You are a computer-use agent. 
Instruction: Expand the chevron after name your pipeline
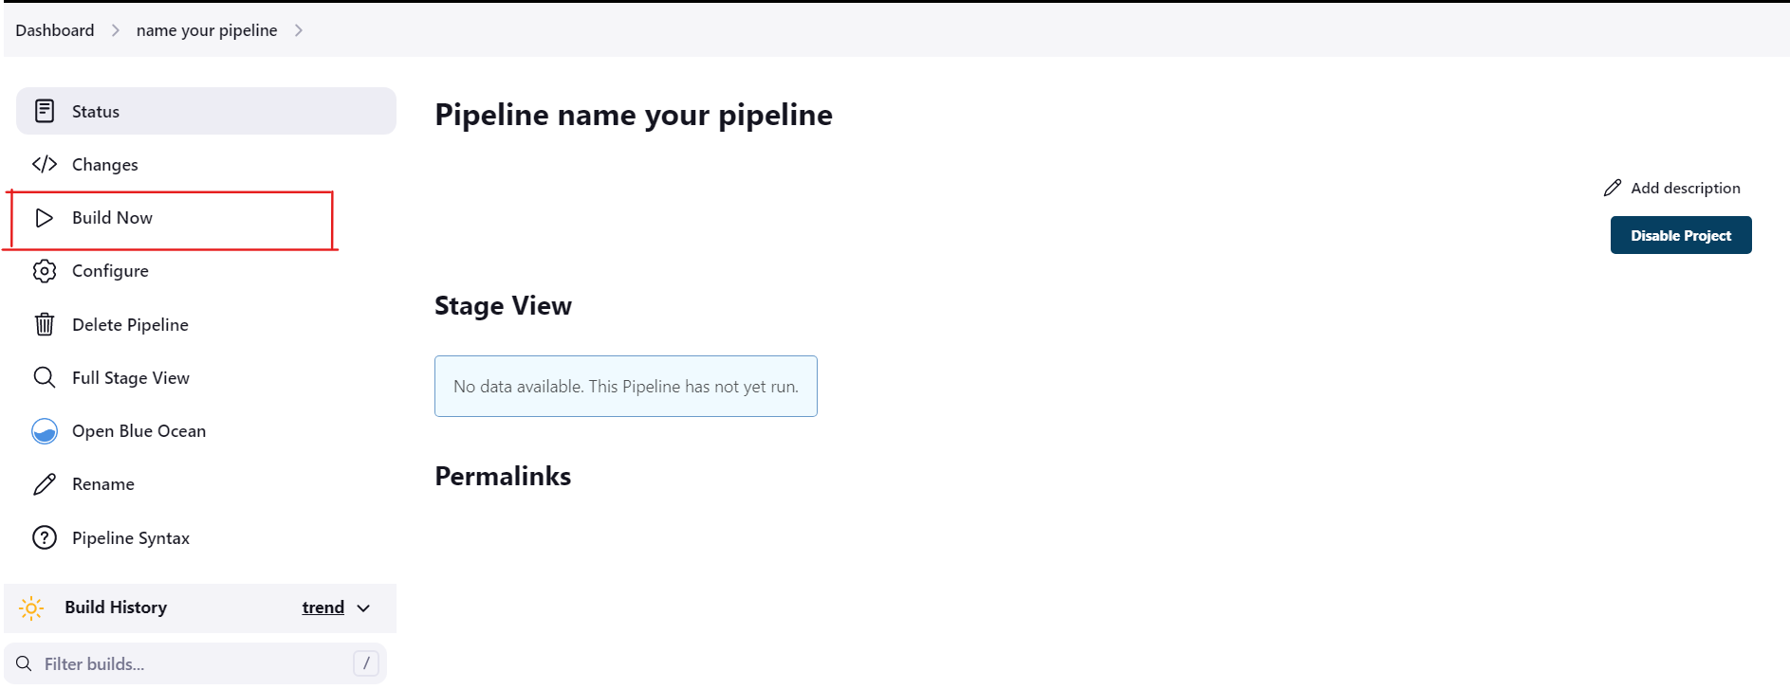(299, 29)
